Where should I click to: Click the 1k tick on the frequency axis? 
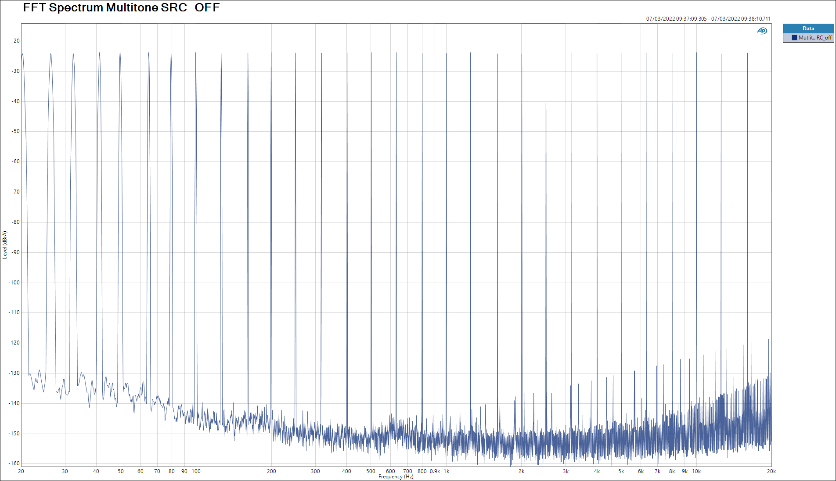click(446, 471)
